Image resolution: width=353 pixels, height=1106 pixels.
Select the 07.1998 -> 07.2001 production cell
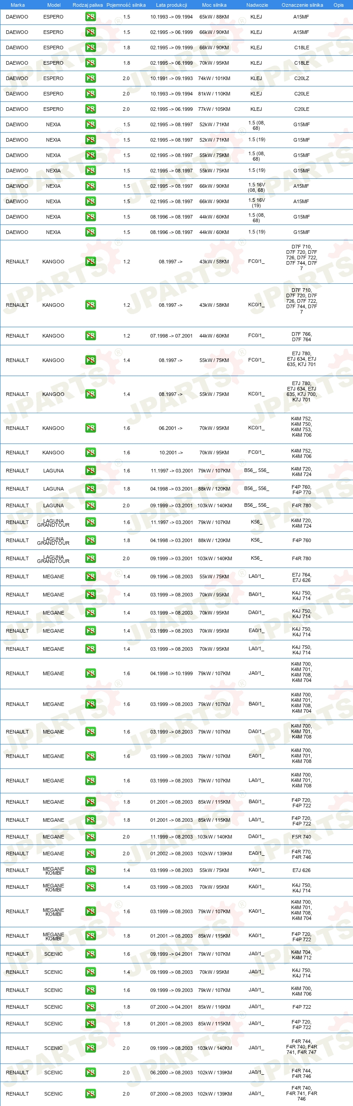click(172, 336)
